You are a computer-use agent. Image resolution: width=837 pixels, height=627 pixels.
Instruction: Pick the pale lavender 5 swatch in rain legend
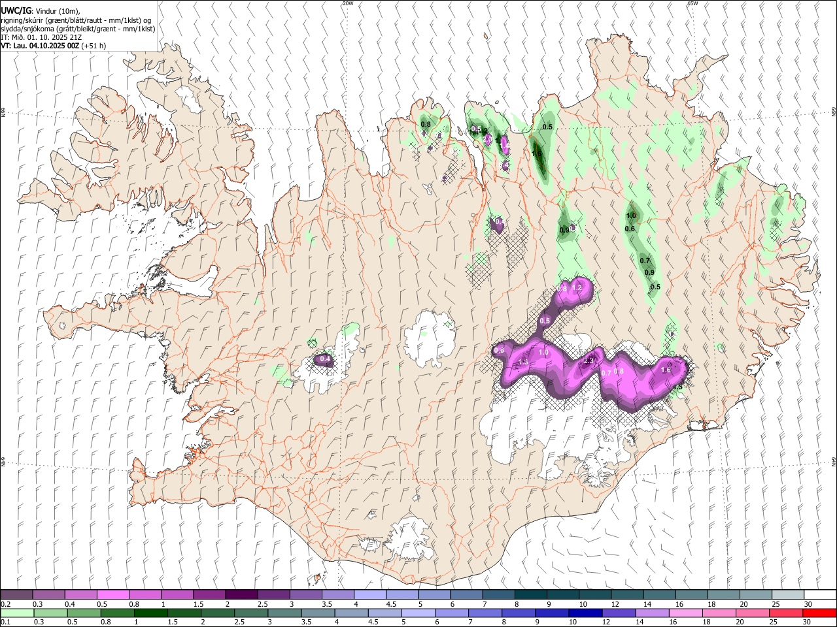(418, 613)
